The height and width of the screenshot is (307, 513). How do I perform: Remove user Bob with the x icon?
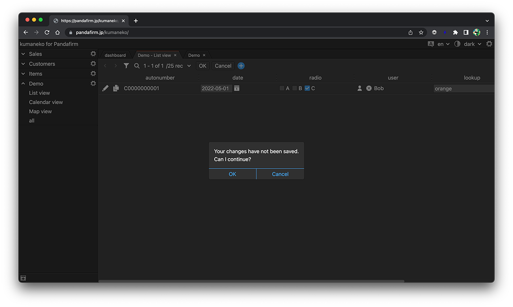(x=369, y=89)
